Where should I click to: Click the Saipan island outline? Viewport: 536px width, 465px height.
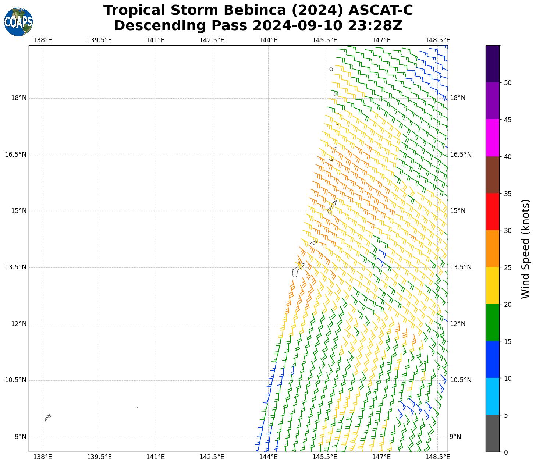tap(334, 204)
